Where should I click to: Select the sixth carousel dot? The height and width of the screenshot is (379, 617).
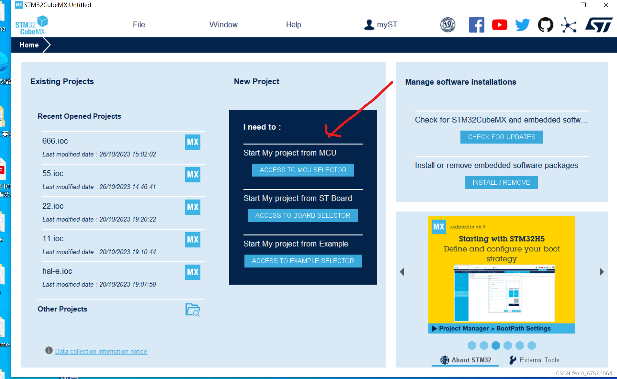532,346
